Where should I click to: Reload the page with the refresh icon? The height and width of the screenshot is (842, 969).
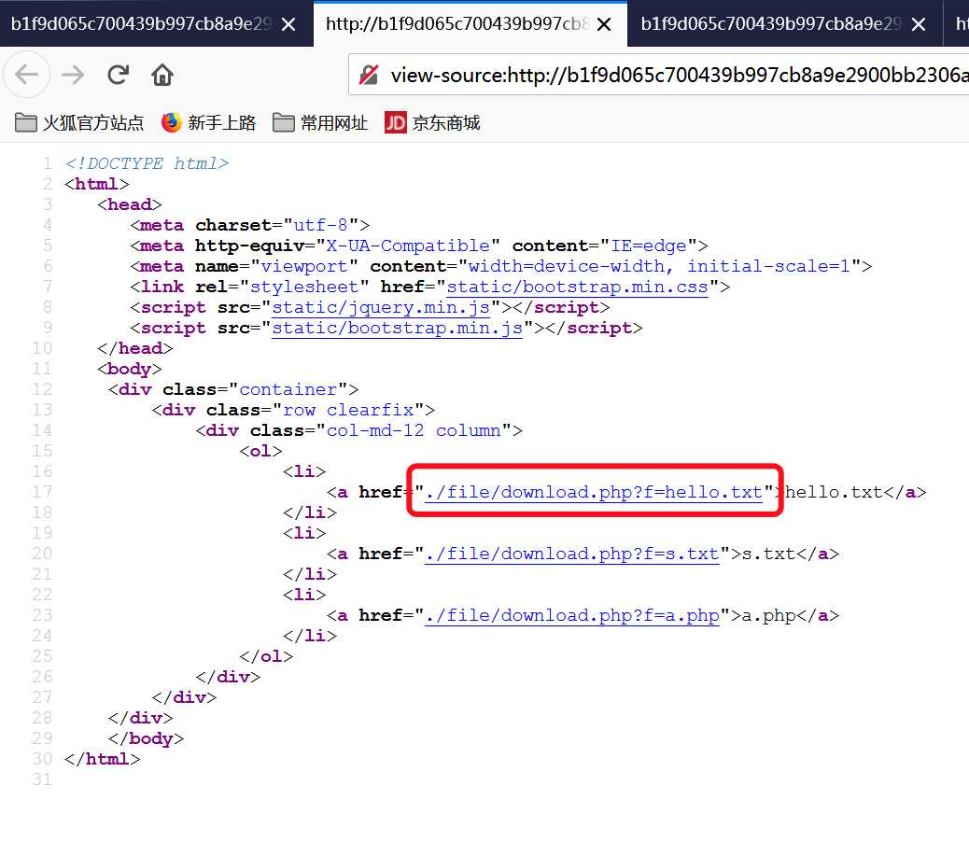pos(118,75)
